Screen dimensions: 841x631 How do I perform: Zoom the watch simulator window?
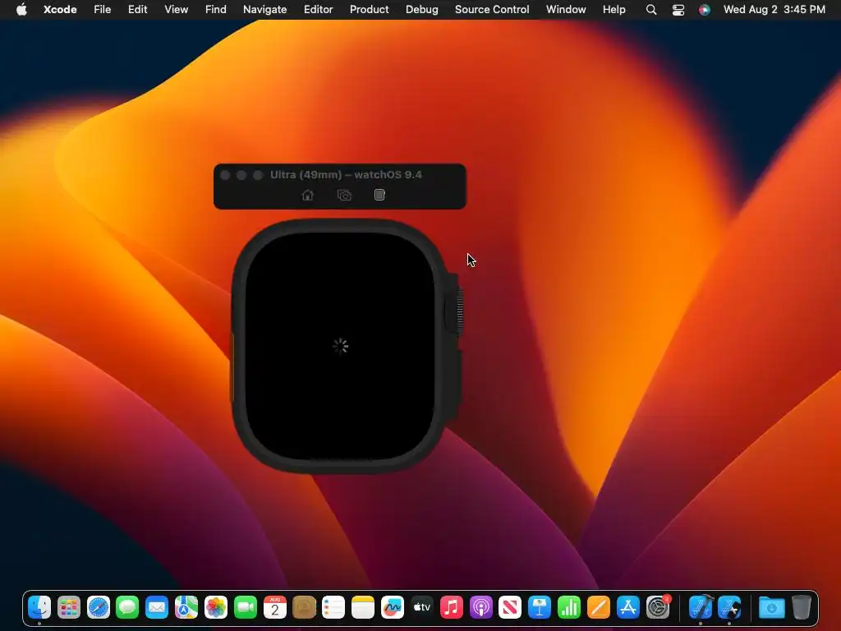(258, 175)
